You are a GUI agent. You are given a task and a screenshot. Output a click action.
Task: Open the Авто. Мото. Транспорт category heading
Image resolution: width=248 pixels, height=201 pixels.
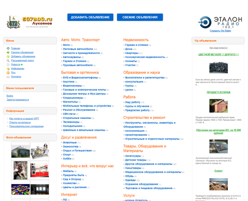coord(80,40)
